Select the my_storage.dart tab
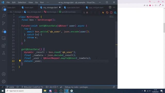165x93 pixels. [x=51, y=7]
